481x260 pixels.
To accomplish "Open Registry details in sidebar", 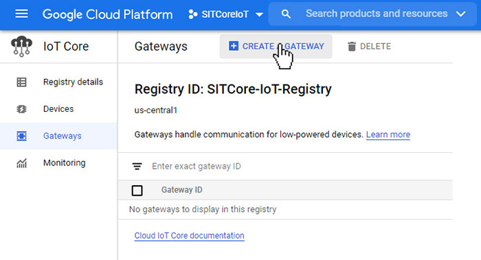I will point(58,82).
